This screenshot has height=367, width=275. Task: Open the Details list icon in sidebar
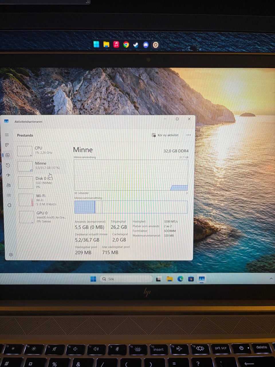(x=9, y=195)
